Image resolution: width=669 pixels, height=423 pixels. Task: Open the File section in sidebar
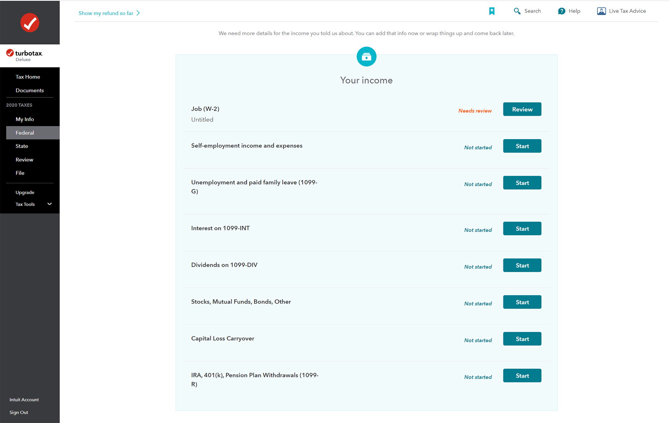click(x=20, y=173)
